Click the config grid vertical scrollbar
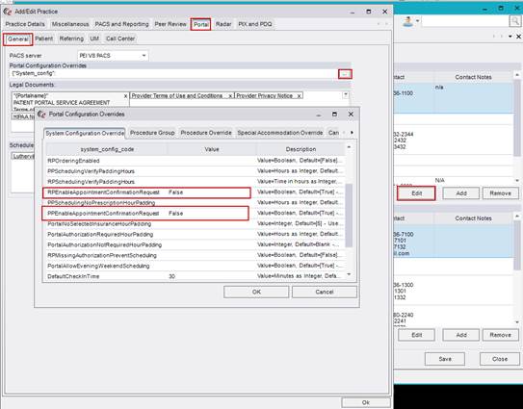The height and width of the screenshot is (409, 523). 349,215
